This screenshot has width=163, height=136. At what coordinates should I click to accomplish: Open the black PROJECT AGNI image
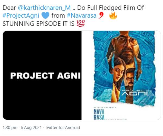(x=42, y=75)
